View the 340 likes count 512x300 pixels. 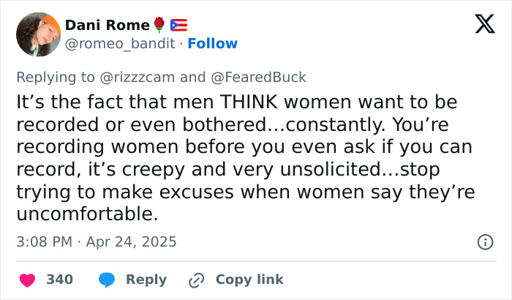coord(59,280)
